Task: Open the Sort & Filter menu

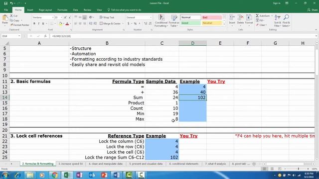Action: pyautogui.click(x=278, y=21)
